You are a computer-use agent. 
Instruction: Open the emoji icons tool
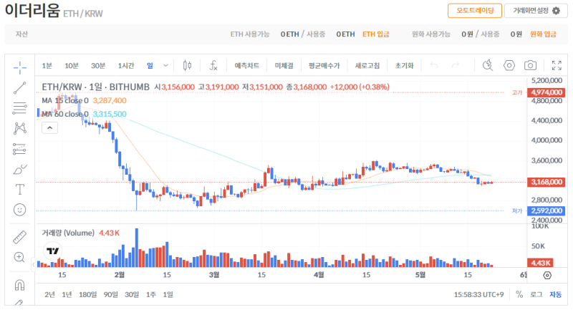tap(20, 210)
